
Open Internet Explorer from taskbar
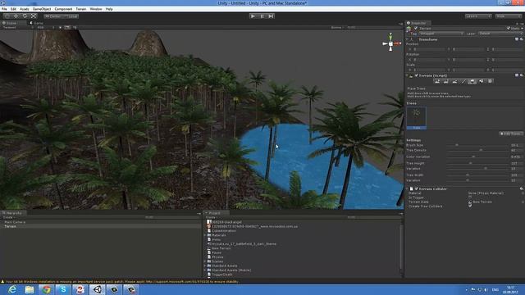12,289
